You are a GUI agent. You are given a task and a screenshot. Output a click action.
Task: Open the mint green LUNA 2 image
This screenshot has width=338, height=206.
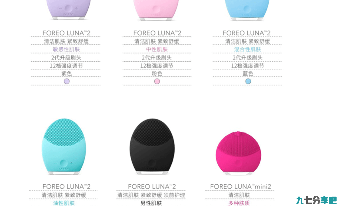pos(64,146)
